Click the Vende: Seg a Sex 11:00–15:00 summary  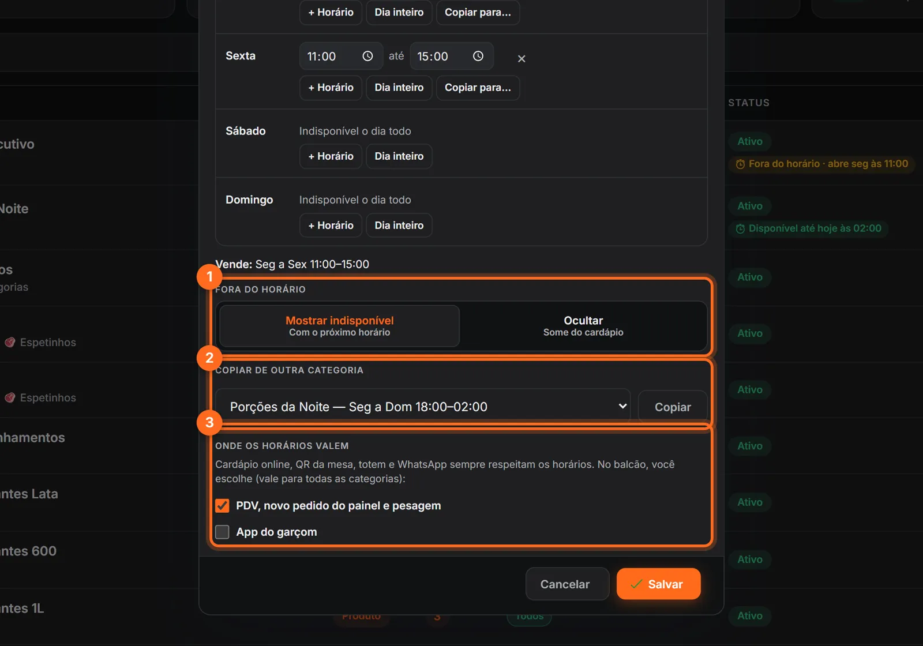[292, 264]
